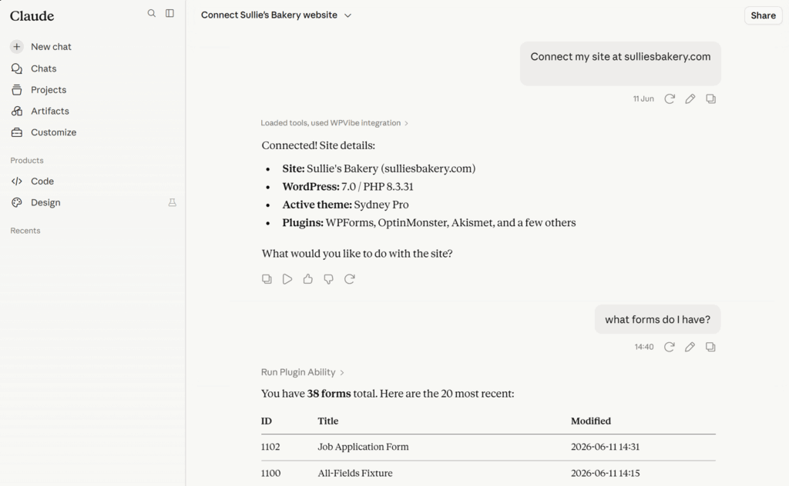The image size is (789, 486).
Task: Give thumbs up to site details response
Action: pyautogui.click(x=308, y=279)
